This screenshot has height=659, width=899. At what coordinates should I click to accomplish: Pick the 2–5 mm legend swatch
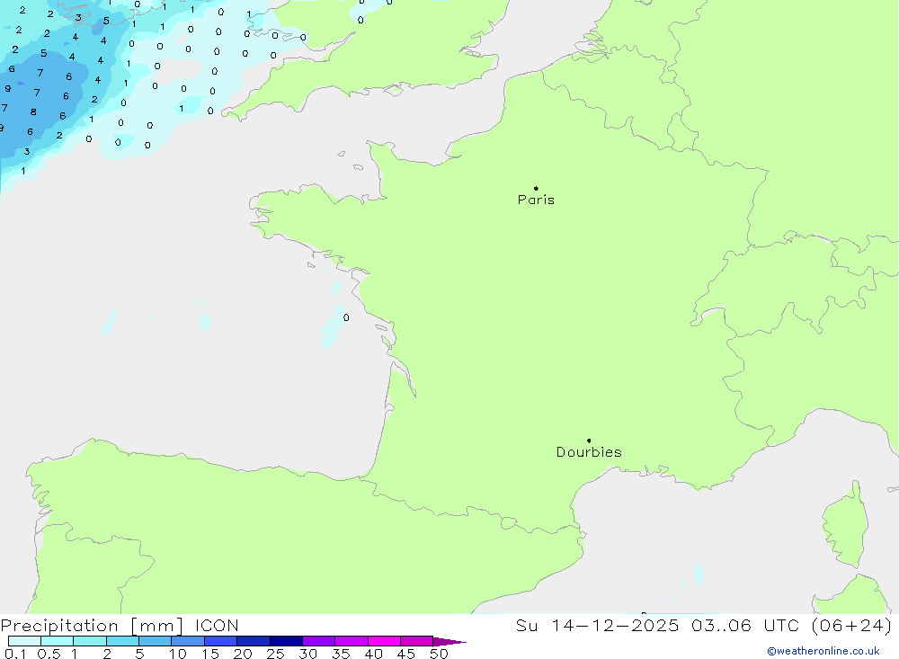coord(122,641)
